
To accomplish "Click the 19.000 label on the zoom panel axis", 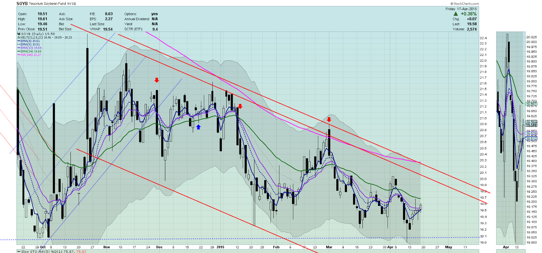I will pyautogui.click(x=531, y=243).
